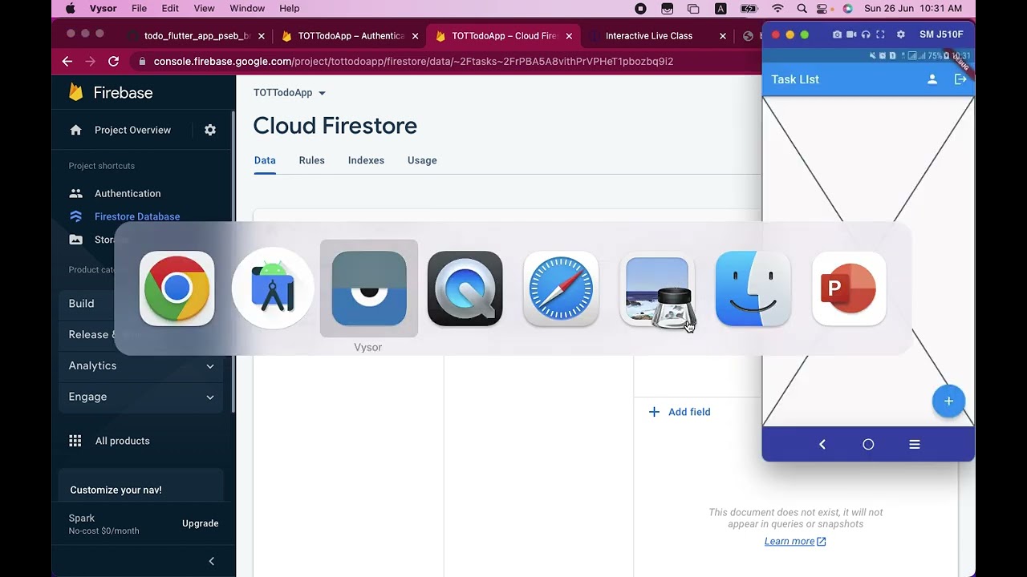
Task: Click the battery icon in the menu bar
Action: tap(749, 8)
